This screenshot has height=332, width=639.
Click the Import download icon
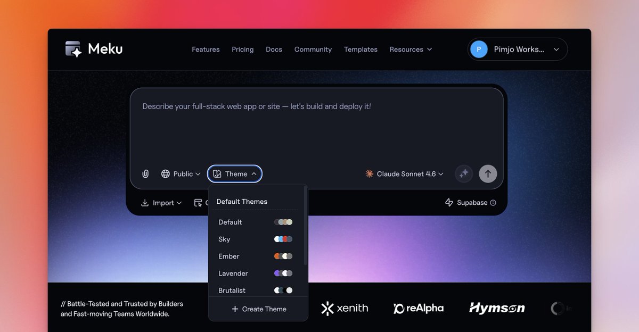pos(145,203)
